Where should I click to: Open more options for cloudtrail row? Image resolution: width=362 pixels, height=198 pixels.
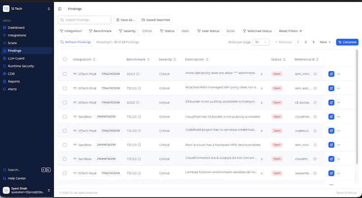pyautogui.click(x=338, y=117)
